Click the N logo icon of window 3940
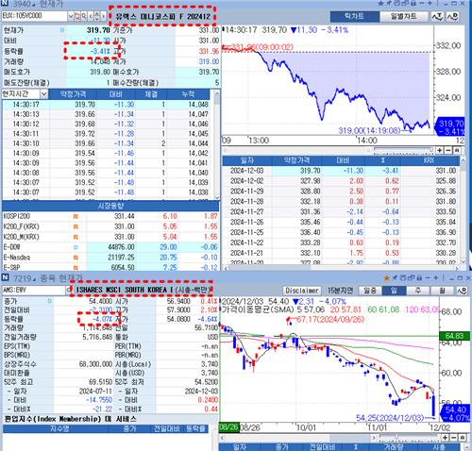This screenshot has height=451, width=472. (5, 4)
